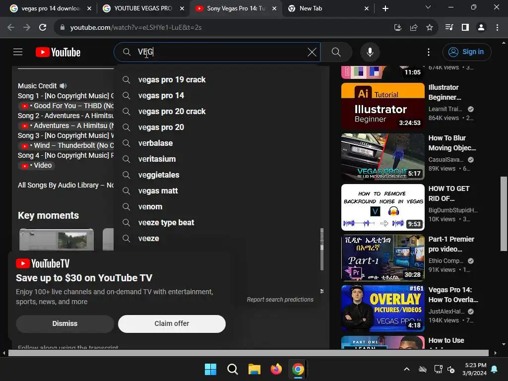The height and width of the screenshot is (381, 508).
Task: Click 'Report search predictions' link
Action: pos(280,300)
